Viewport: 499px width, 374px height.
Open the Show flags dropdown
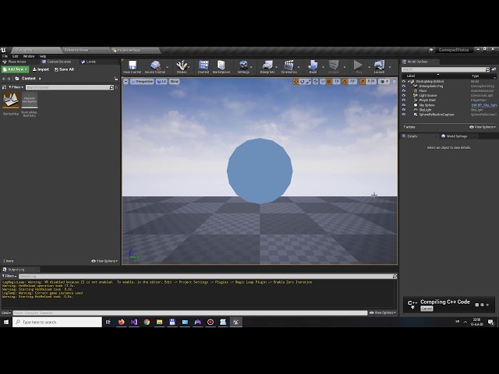(175, 82)
